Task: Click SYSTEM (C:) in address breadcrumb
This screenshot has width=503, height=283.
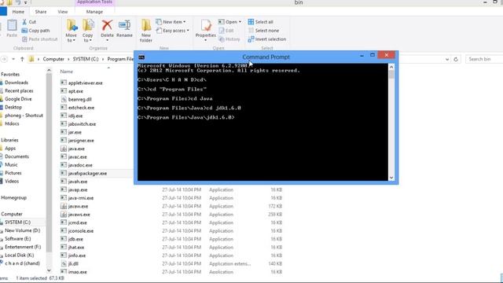Action: click(86, 59)
